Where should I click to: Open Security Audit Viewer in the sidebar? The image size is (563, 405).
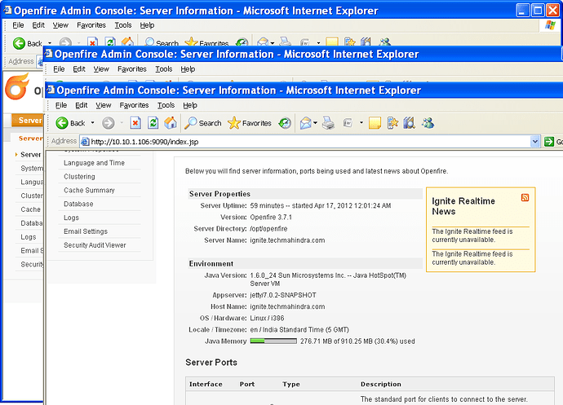point(95,245)
